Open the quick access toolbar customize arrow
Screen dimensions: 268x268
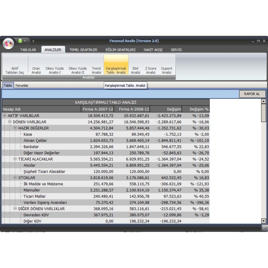coord(33,41)
